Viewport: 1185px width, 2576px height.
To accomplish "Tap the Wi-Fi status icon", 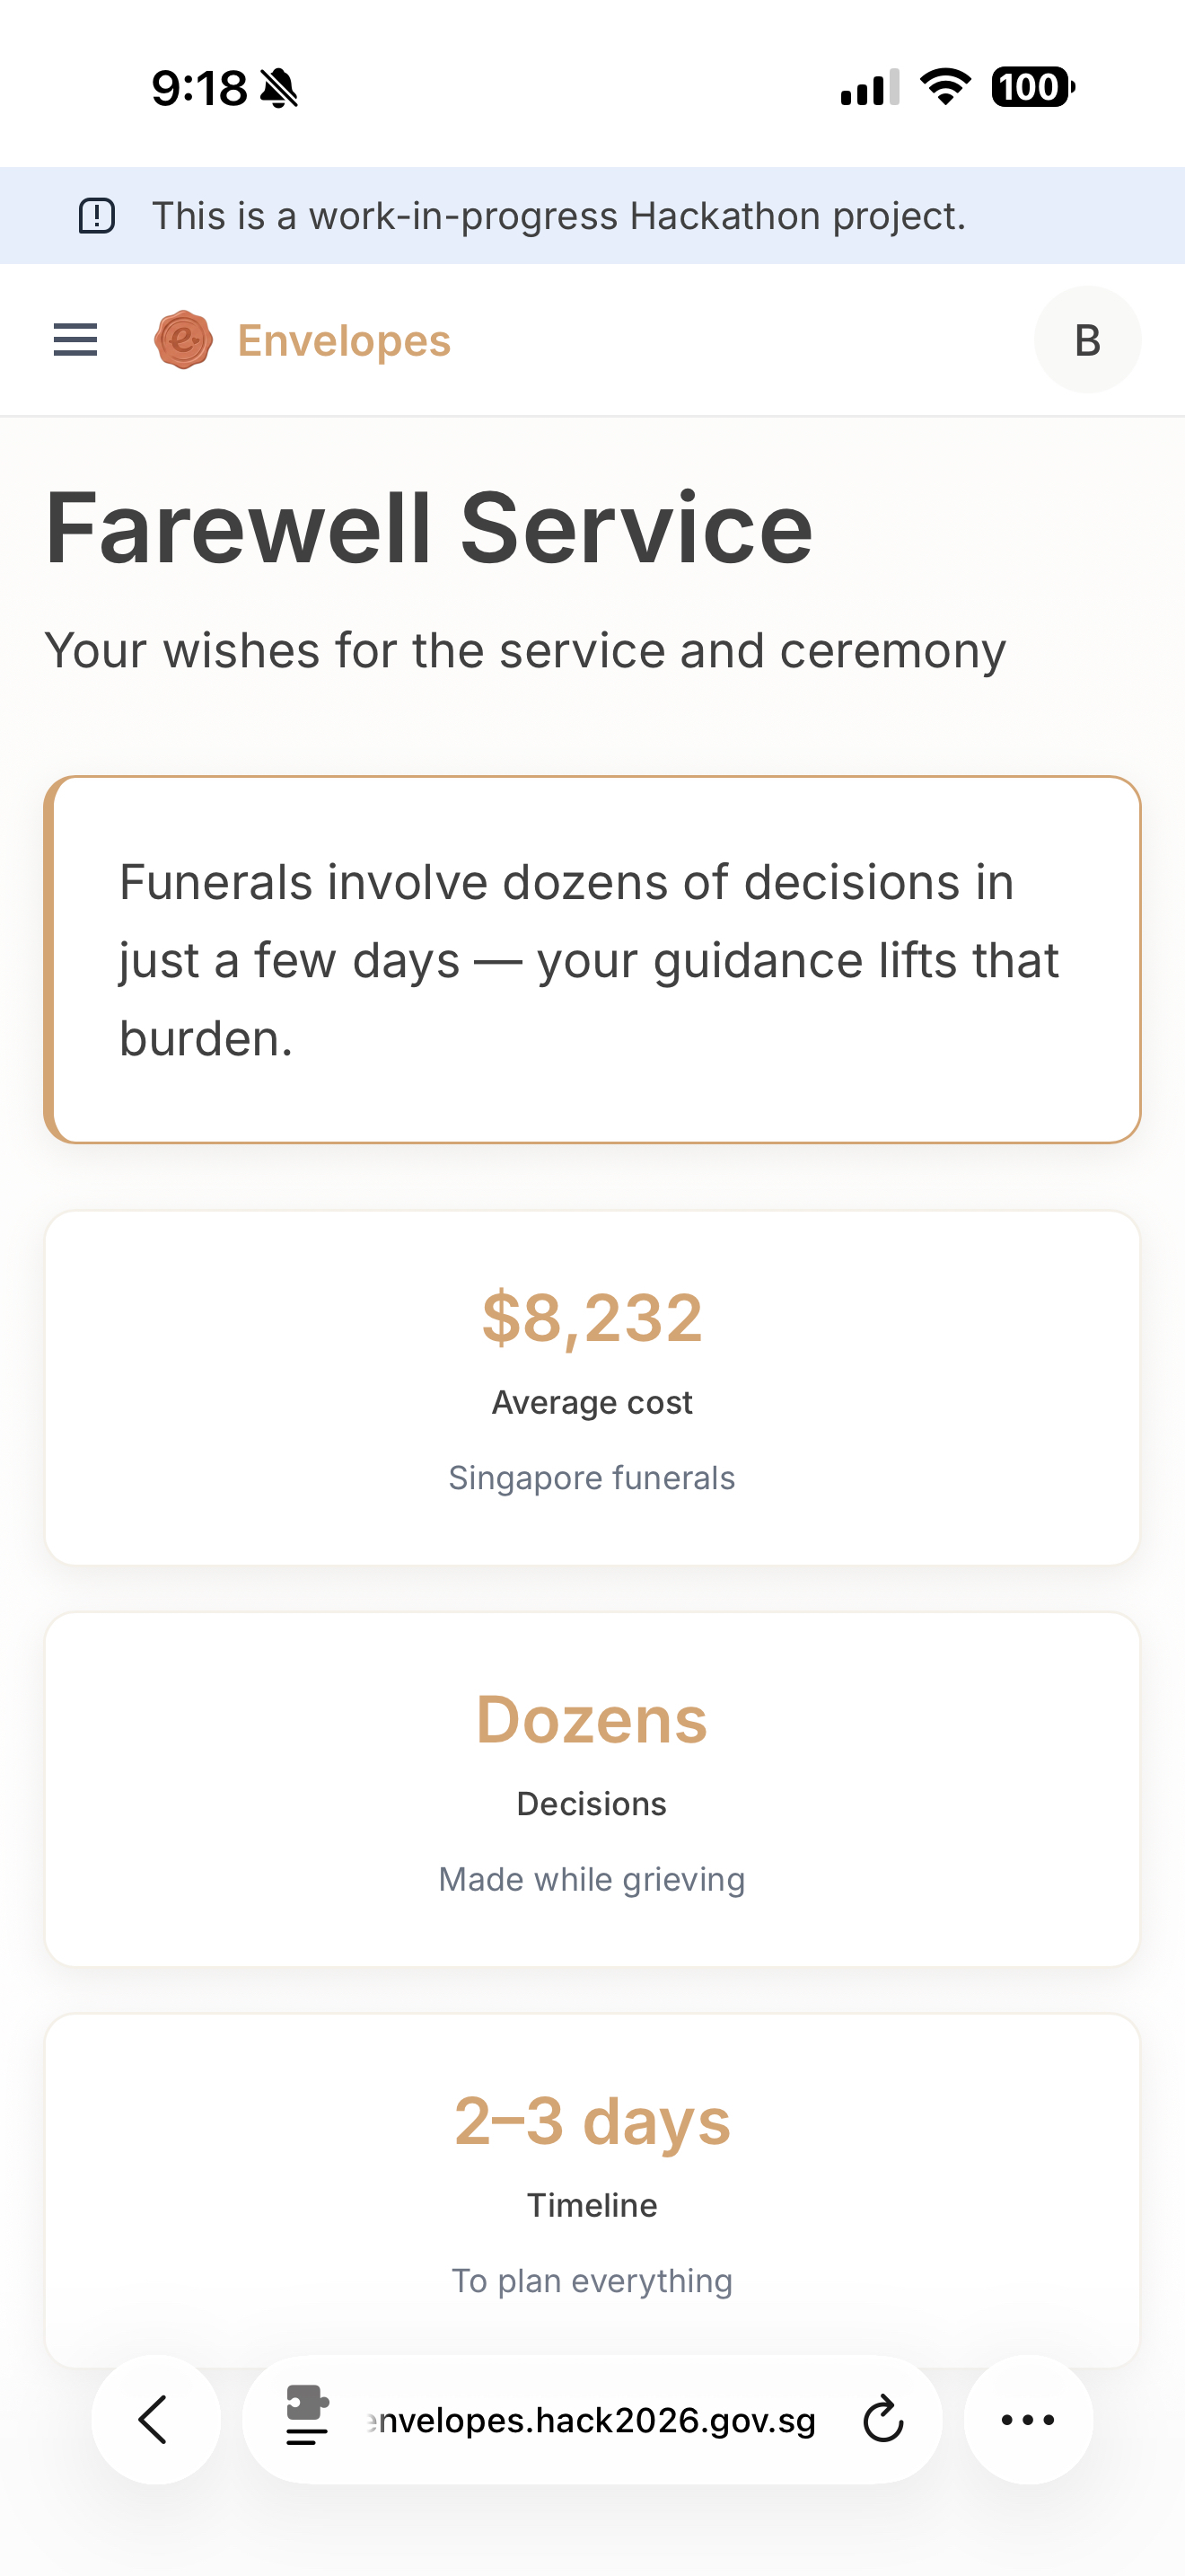I will click(x=944, y=87).
